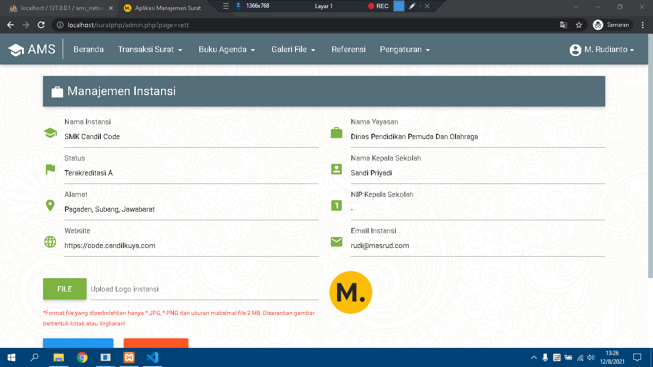Open the recorder bar hamburger menu

pyautogui.click(x=226, y=6)
